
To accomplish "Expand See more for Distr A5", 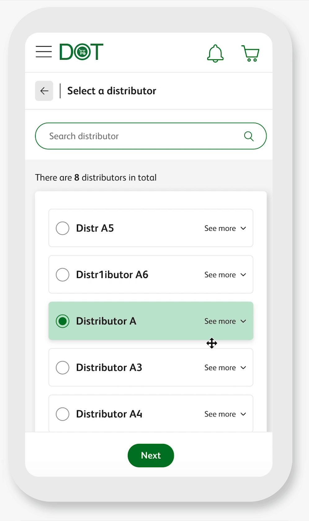I will pos(225,228).
